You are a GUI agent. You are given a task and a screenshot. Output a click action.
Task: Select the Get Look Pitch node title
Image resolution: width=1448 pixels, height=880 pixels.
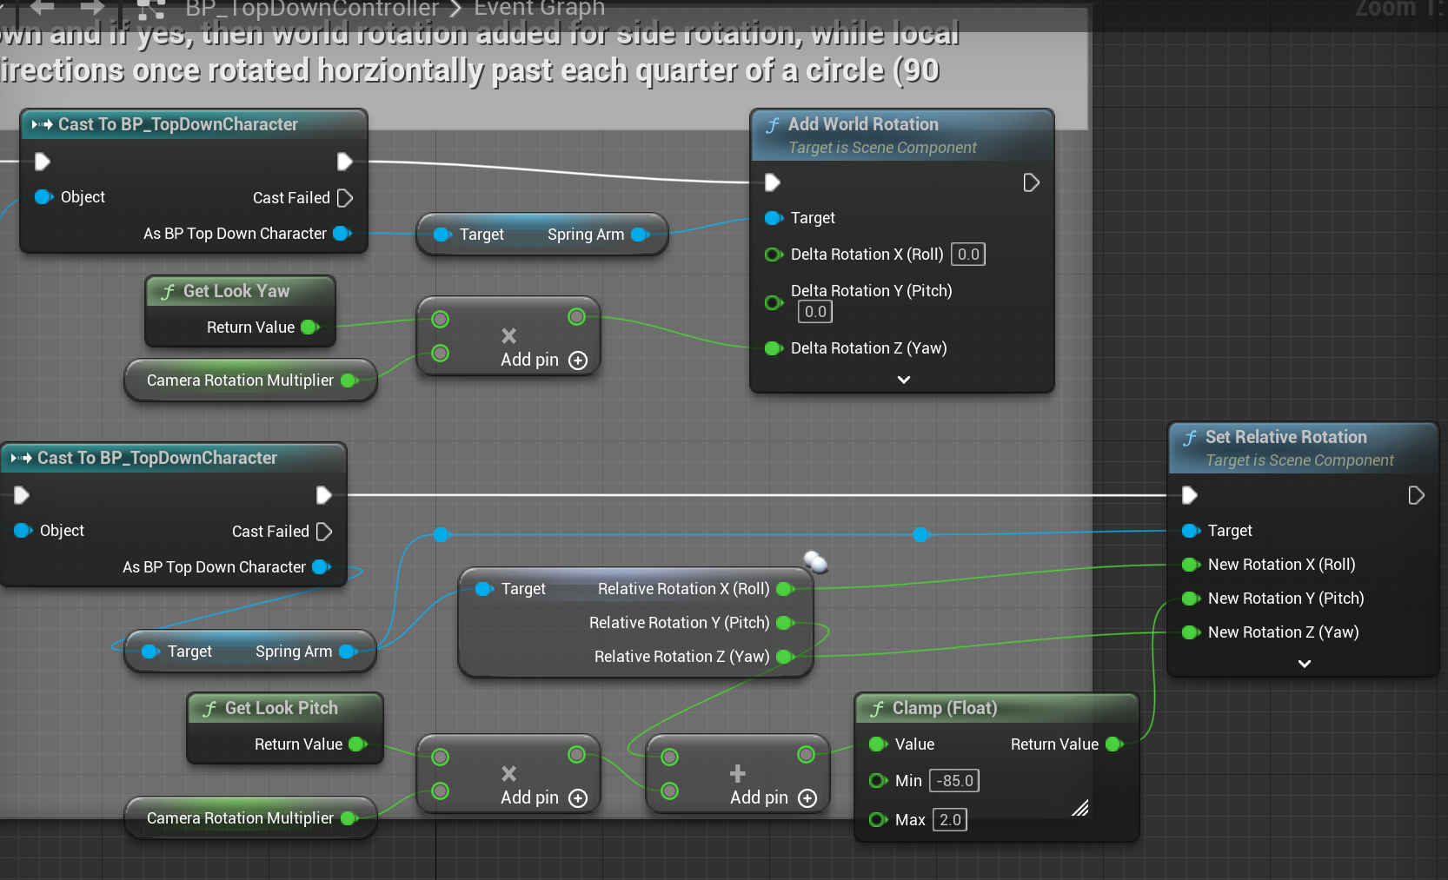click(x=282, y=708)
